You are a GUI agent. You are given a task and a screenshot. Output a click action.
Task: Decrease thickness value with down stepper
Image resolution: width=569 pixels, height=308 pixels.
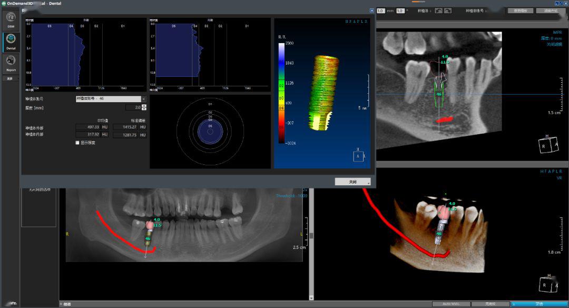(144, 109)
